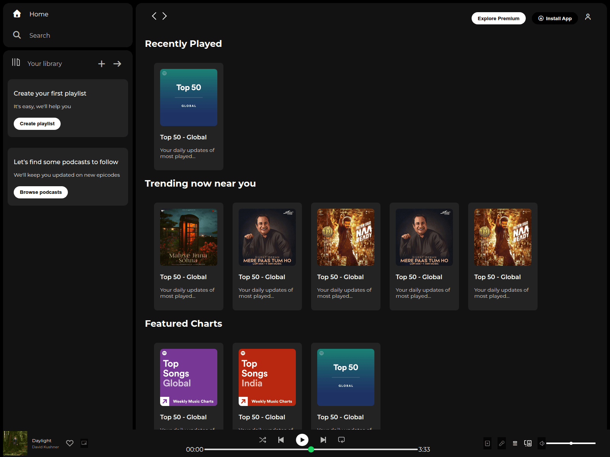Screen dimensions: 610x457
Task: Click Daylight song title
Action: coord(42,441)
